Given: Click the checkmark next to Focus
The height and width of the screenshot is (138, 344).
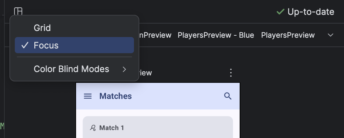Looking at the screenshot, I should click(x=25, y=45).
